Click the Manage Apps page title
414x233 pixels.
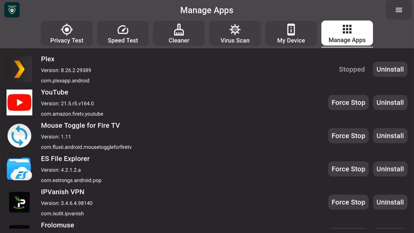207,10
